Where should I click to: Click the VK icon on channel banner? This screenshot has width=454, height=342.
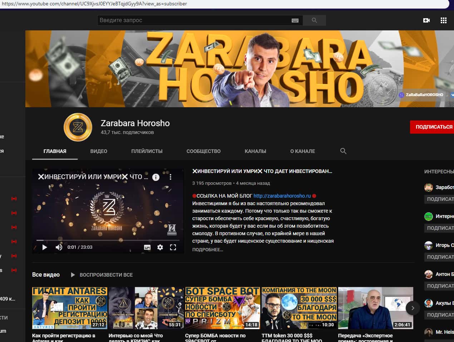(x=452, y=95)
